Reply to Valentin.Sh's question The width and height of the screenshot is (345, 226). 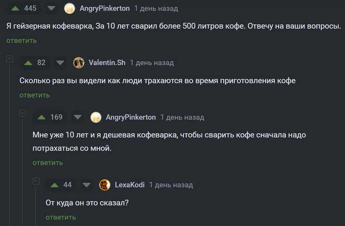(34, 95)
